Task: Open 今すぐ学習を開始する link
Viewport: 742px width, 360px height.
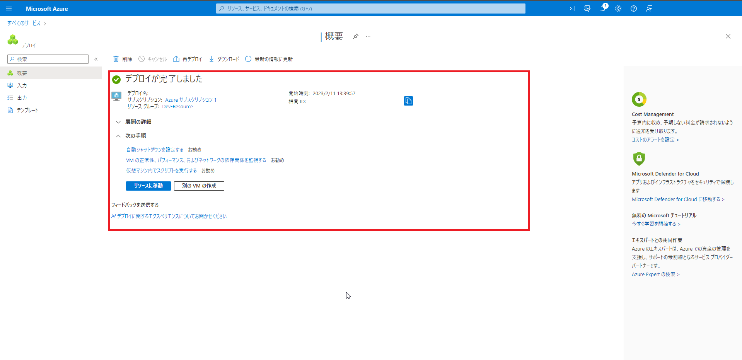Action: click(x=656, y=224)
